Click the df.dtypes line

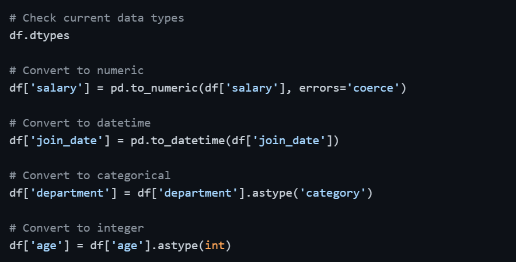(x=39, y=35)
